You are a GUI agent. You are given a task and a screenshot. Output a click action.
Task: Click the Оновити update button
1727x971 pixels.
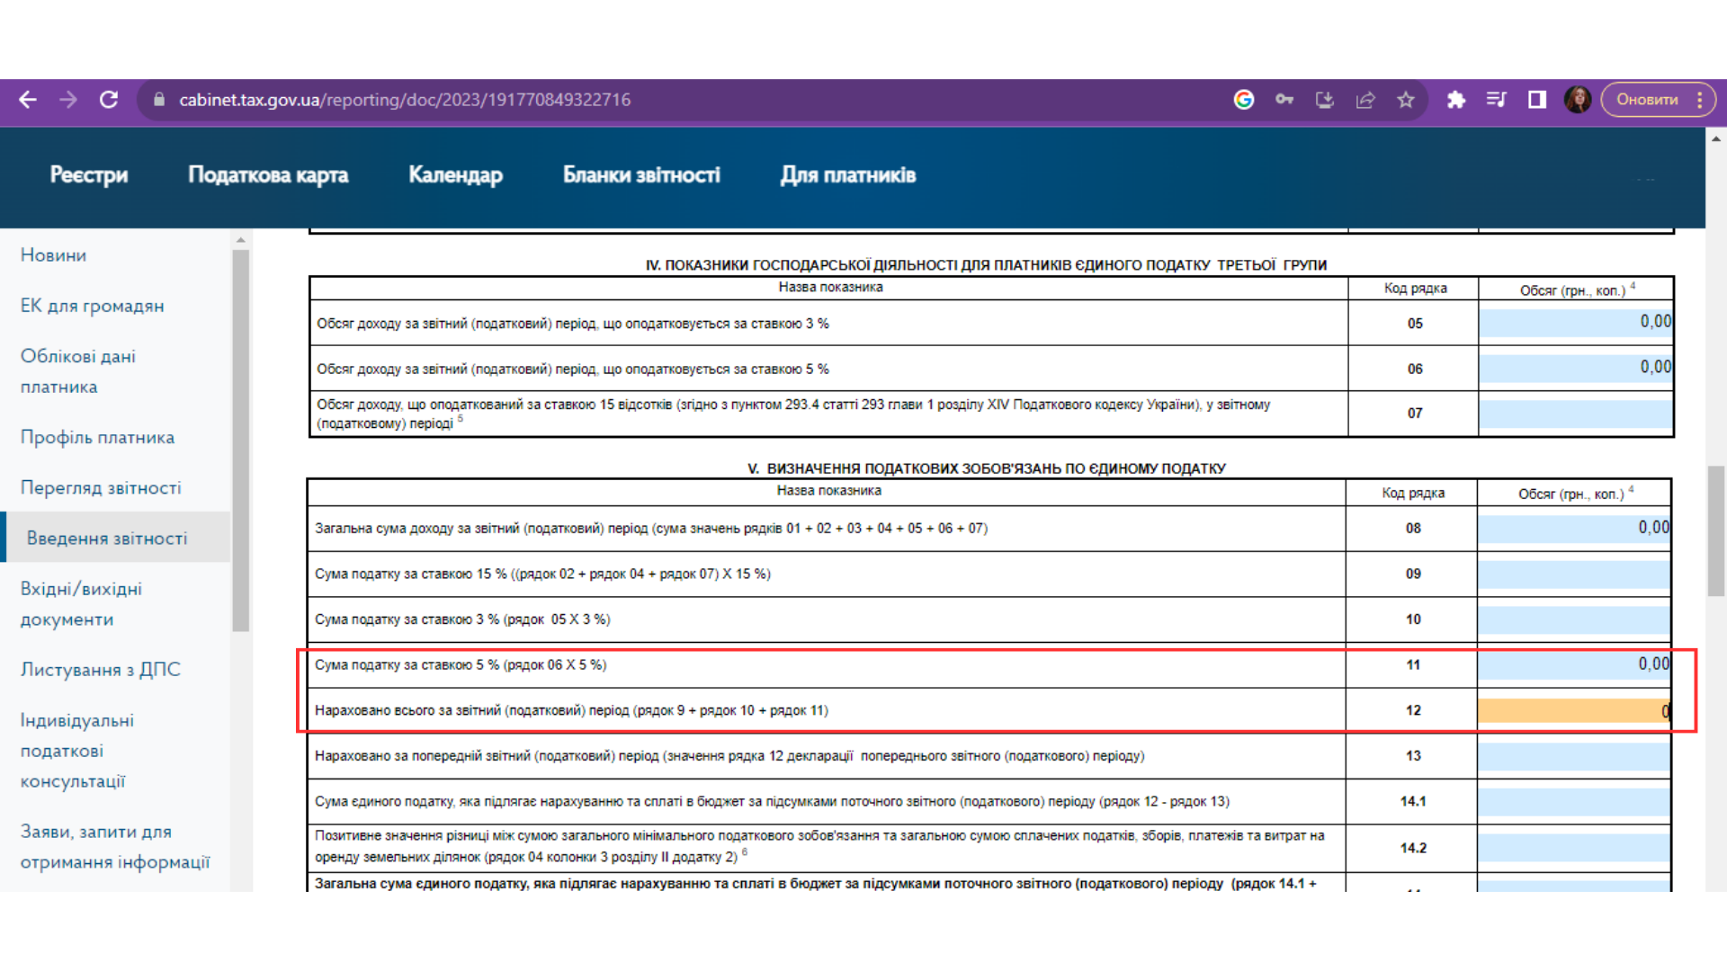tap(1647, 100)
